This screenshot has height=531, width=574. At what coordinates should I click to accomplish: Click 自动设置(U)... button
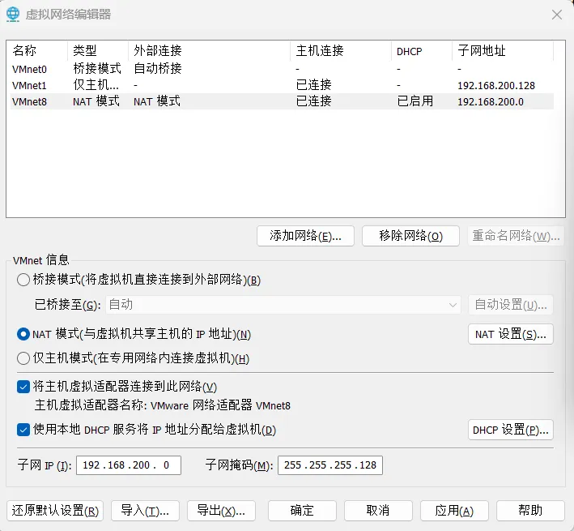(x=511, y=305)
